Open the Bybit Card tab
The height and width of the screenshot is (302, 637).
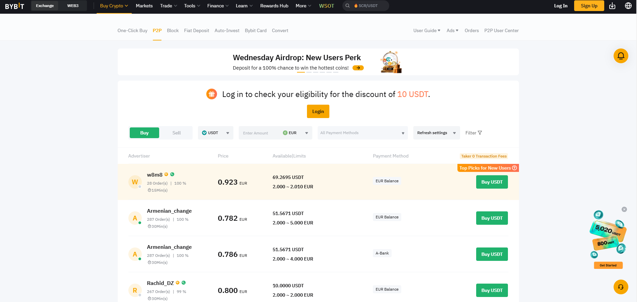coord(256,30)
